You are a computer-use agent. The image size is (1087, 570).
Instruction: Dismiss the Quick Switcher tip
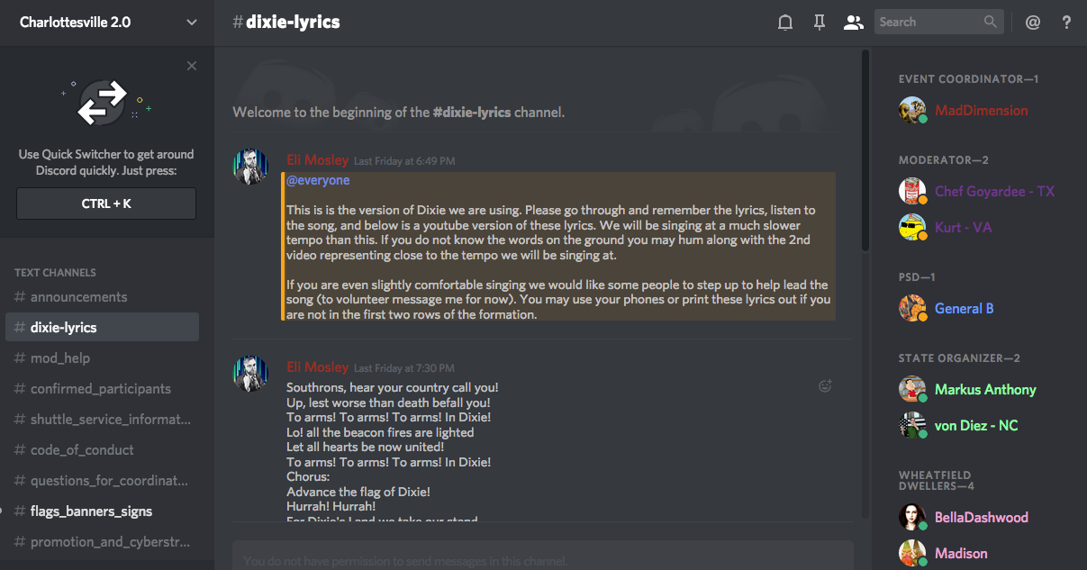tap(191, 66)
